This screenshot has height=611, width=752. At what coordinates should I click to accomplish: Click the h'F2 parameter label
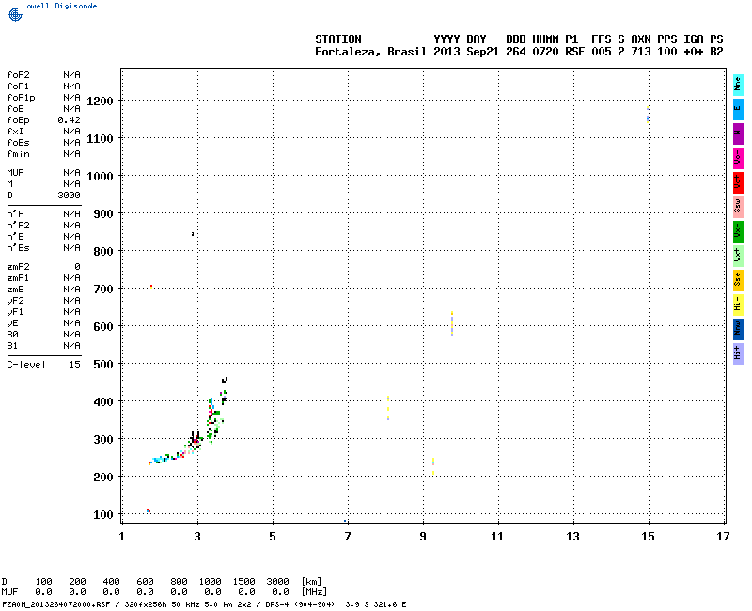coord(18,226)
